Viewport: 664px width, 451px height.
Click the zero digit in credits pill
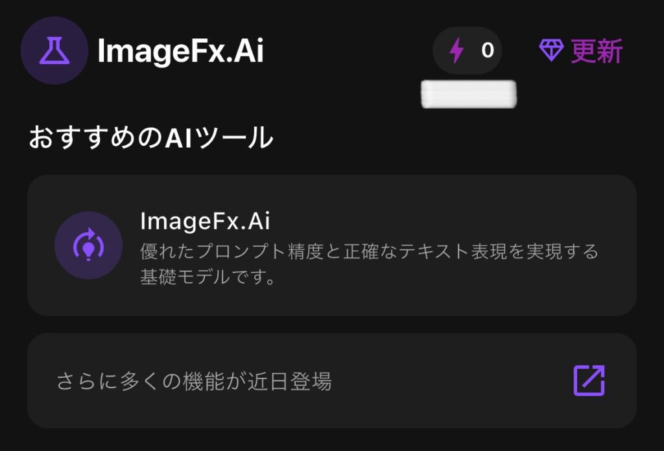[488, 51]
